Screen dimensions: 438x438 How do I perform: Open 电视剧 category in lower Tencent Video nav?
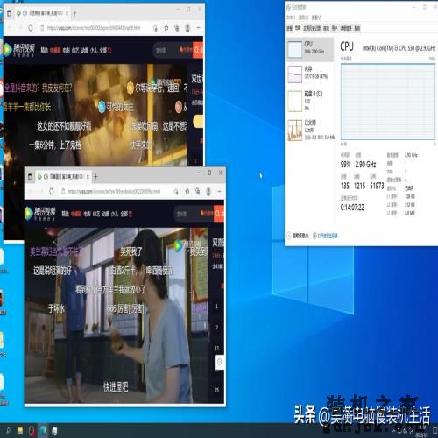pyautogui.click(x=76, y=214)
